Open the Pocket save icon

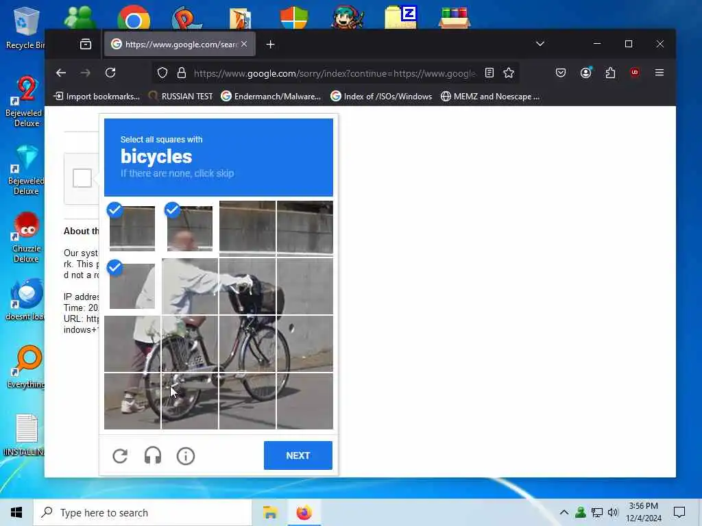[561, 73]
